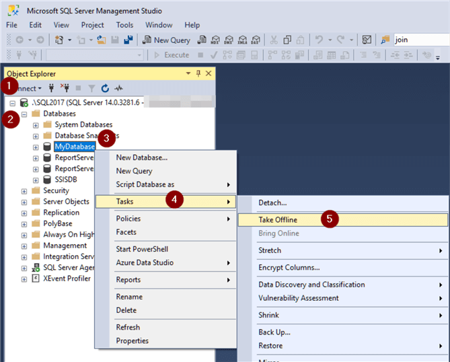The image size is (450, 362).
Task: Click the Disconnect icon in Object Explorer toolbar
Action: pyautogui.click(x=65, y=88)
